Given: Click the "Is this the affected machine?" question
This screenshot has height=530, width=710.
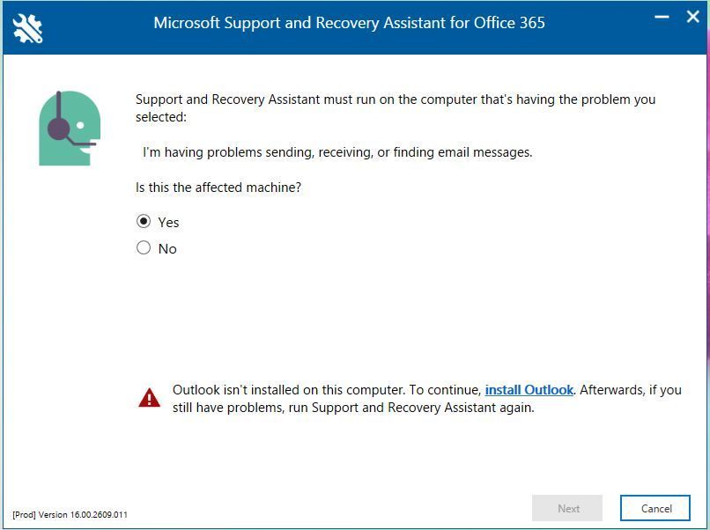Looking at the screenshot, I should (218, 188).
